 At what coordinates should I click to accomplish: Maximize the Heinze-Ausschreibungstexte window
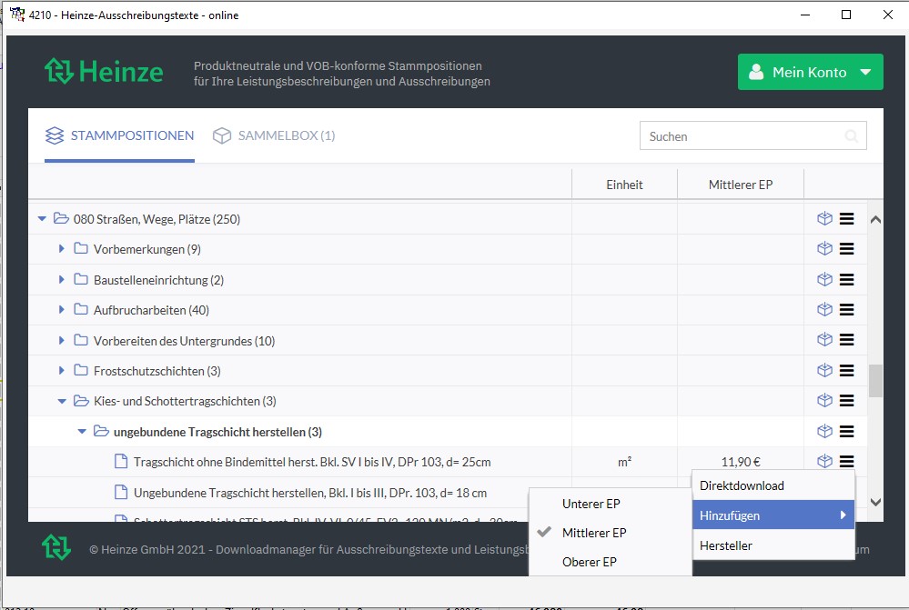846,15
